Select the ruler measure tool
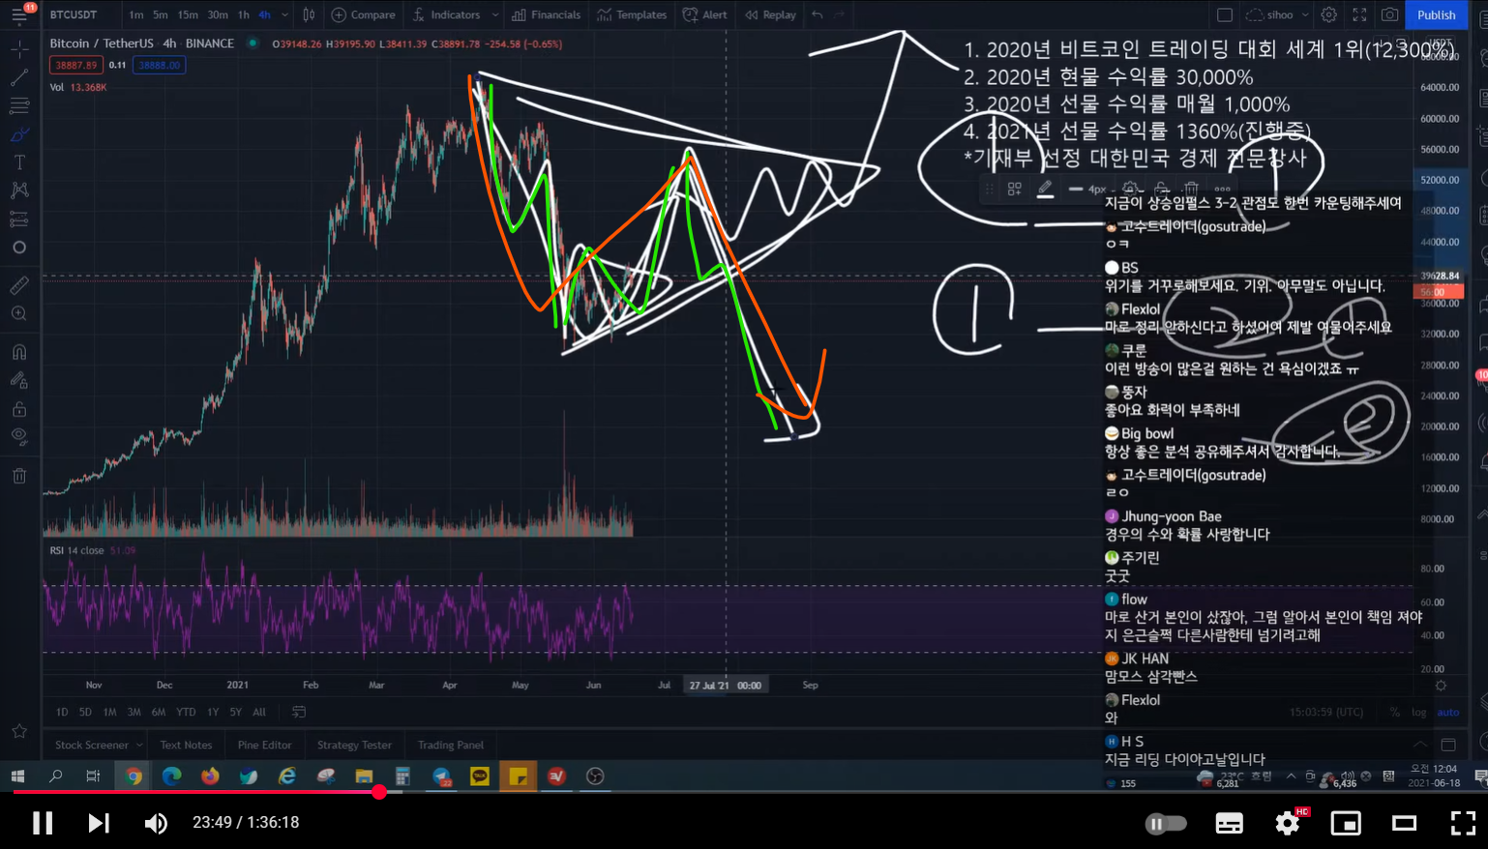The width and height of the screenshot is (1488, 849). click(x=18, y=285)
